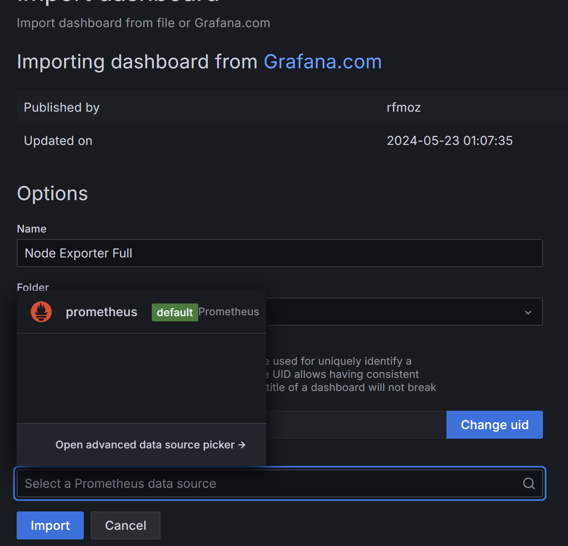The image size is (568, 546).
Task: Click the Change uid button
Action: tap(495, 425)
